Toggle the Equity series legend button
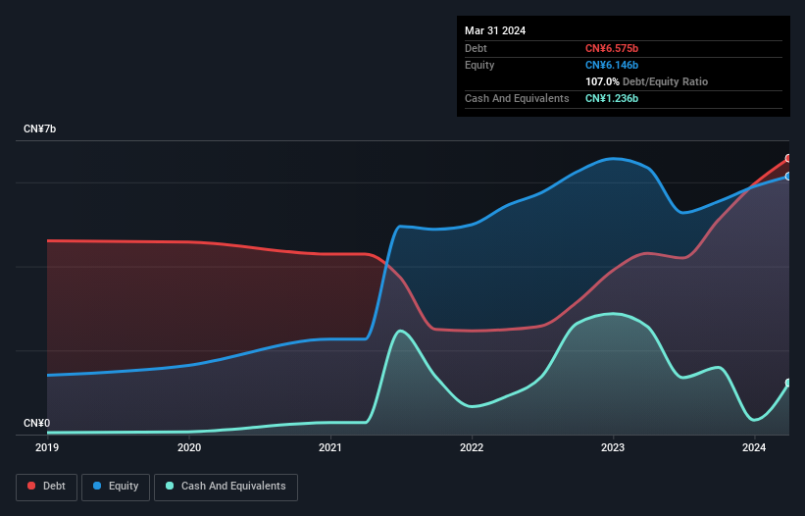The width and height of the screenshot is (805, 516). pos(116,487)
